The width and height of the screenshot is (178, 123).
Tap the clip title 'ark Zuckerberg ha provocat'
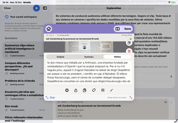pyautogui.click(x=72, y=39)
